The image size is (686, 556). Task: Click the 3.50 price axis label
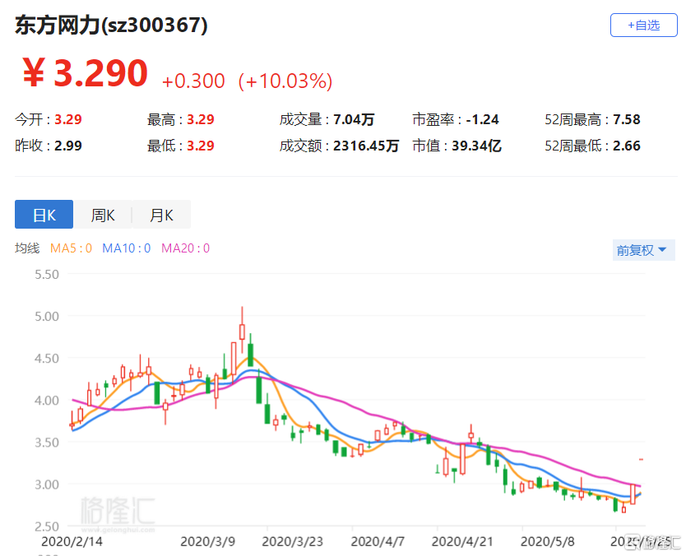[47, 442]
